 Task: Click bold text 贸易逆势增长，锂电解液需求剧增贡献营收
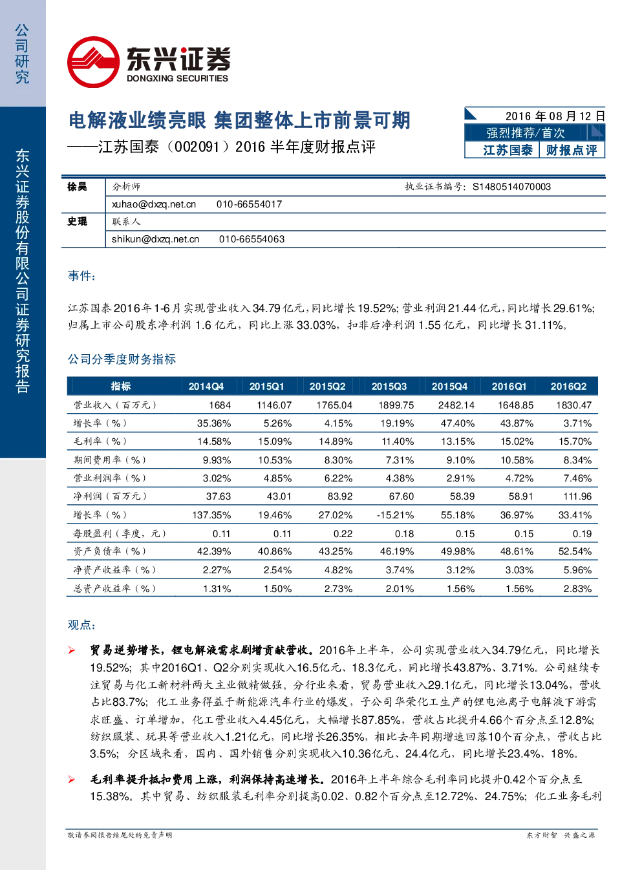202,650
